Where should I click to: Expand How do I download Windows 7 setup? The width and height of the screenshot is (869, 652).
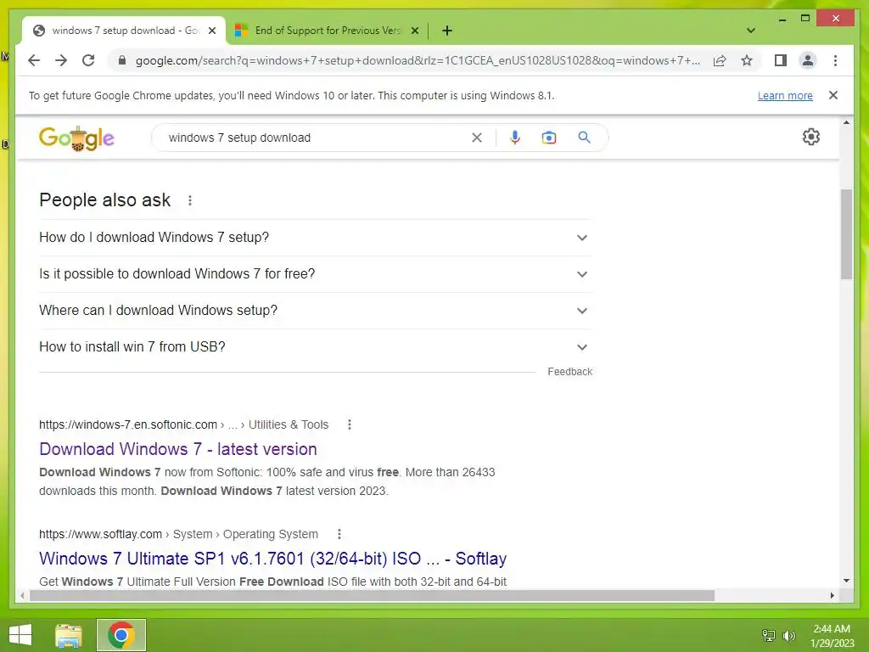(315, 238)
